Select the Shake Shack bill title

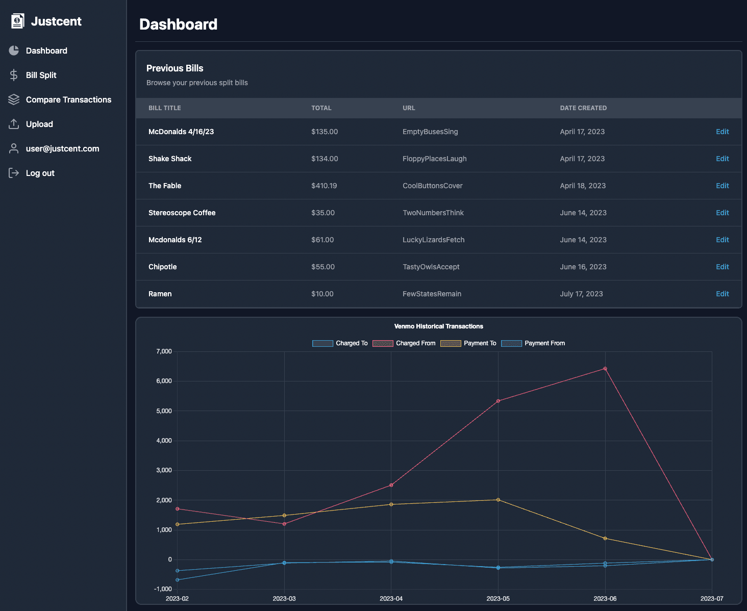coord(170,159)
